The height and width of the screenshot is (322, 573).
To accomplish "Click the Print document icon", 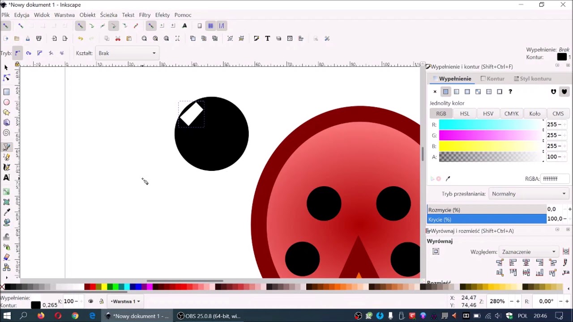I will coord(38,38).
